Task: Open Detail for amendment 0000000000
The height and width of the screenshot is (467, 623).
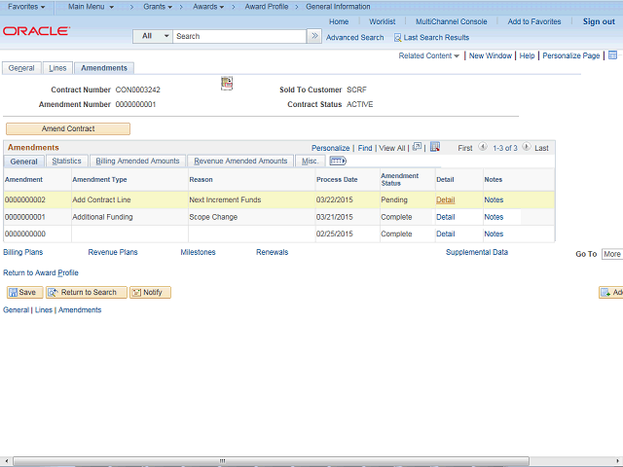Action: (446, 233)
